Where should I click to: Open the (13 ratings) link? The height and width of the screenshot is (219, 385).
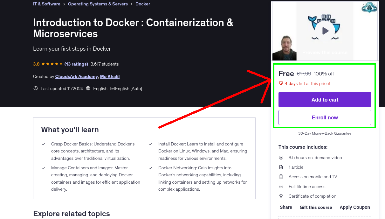(76, 64)
